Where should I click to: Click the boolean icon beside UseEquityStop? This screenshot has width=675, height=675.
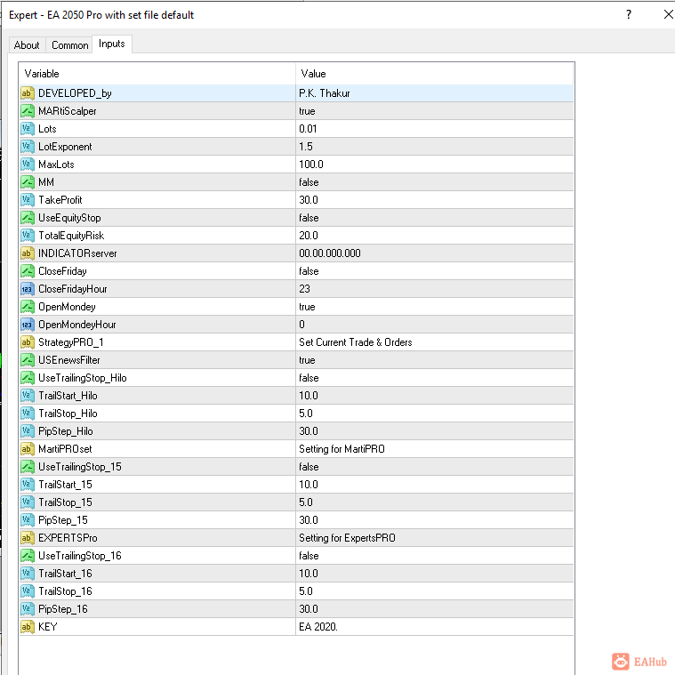tap(27, 218)
